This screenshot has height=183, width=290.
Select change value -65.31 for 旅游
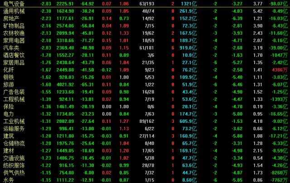(87, 84)
